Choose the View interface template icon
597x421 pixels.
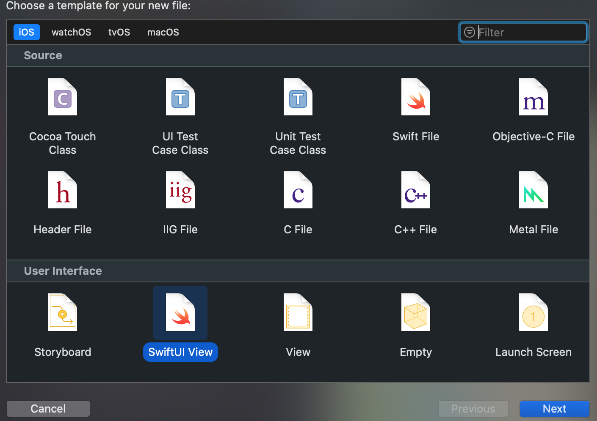click(298, 312)
